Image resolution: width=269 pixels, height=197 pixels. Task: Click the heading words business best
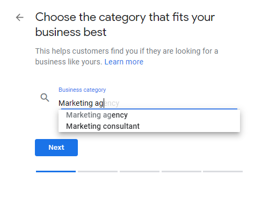[x=71, y=32]
